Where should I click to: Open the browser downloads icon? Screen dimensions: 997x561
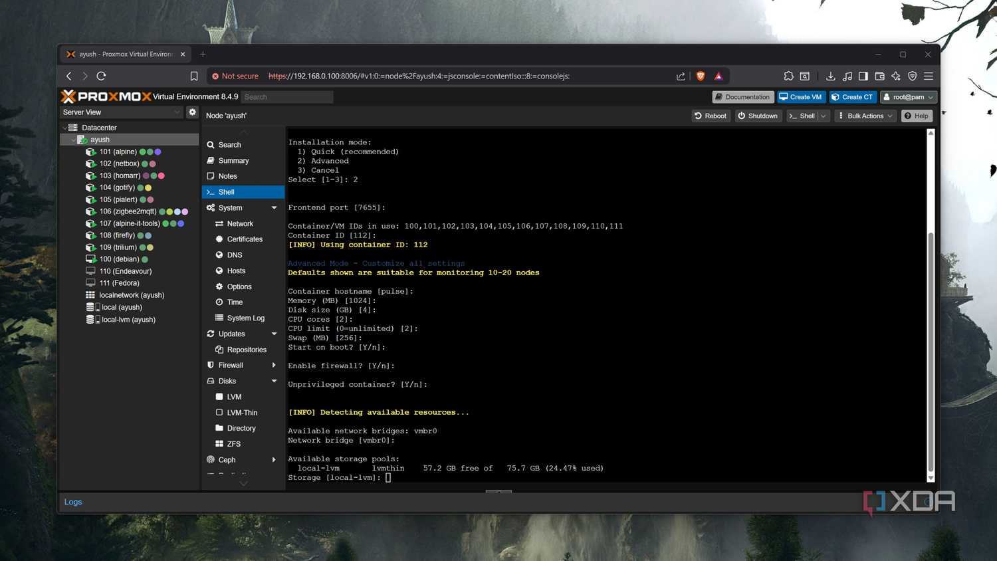click(831, 76)
